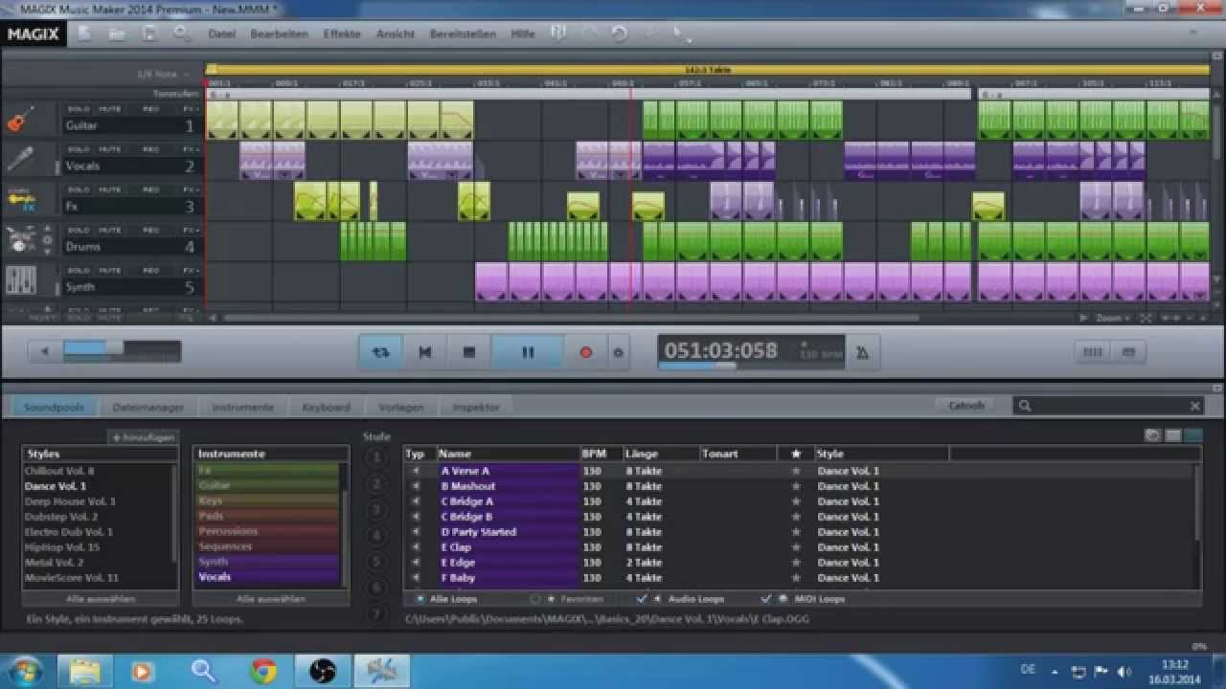Click the Catooh button
The height and width of the screenshot is (689, 1226).
966,406
